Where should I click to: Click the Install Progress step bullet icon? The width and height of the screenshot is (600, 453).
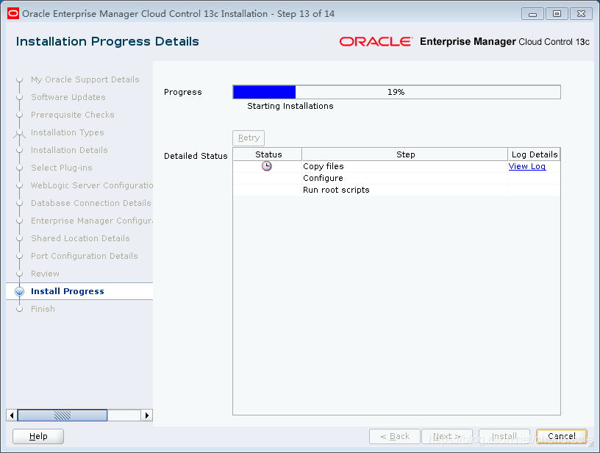pos(20,291)
